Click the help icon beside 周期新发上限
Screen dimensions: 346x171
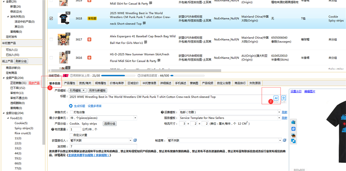[x=71, y=76]
